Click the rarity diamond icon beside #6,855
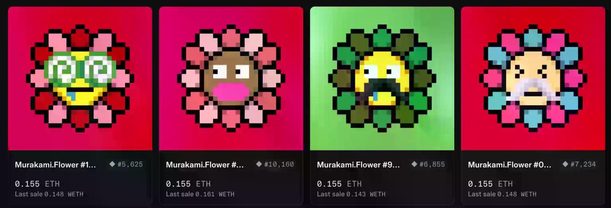Viewport: 611px width, 208px height. (x=414, y=164)
